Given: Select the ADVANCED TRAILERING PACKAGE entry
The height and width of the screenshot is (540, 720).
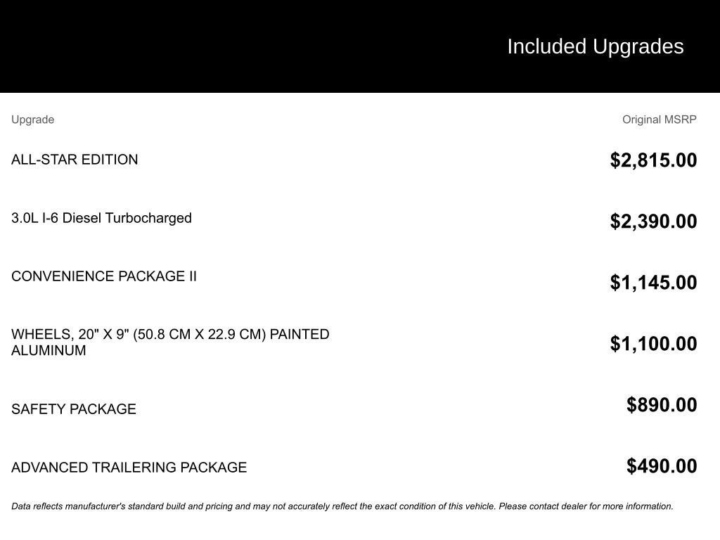Looking at the screenshot, I should (129, 468).
